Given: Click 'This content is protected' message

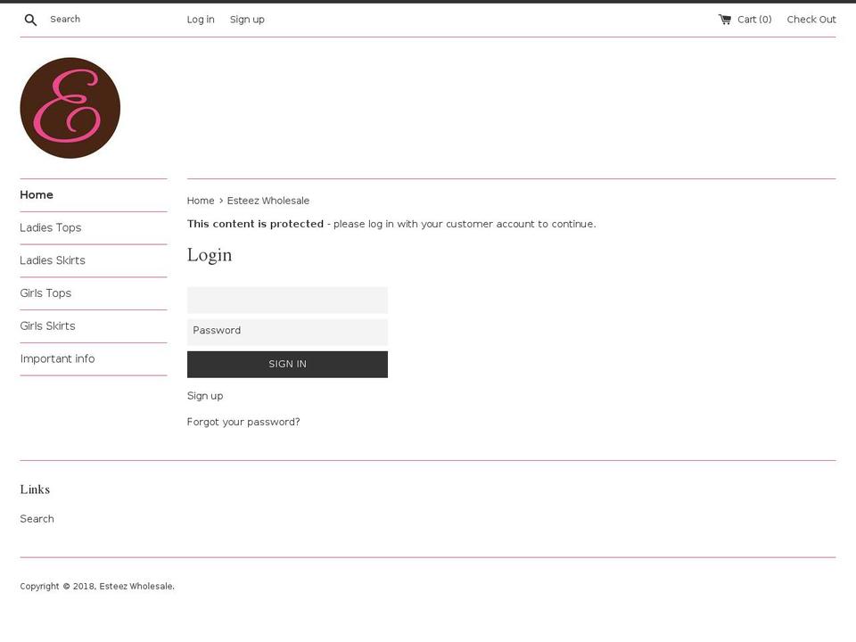Looking at the screenshot, I should point(255,224).
